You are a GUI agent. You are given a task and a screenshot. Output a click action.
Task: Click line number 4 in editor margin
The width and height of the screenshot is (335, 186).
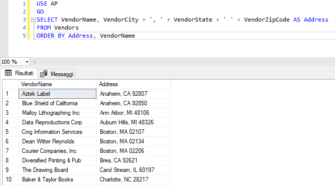(24, 28)
